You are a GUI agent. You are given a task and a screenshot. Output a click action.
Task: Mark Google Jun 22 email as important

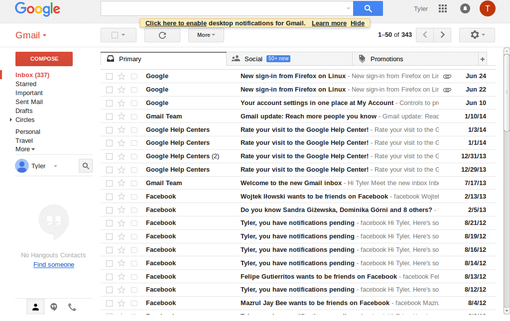134,90
